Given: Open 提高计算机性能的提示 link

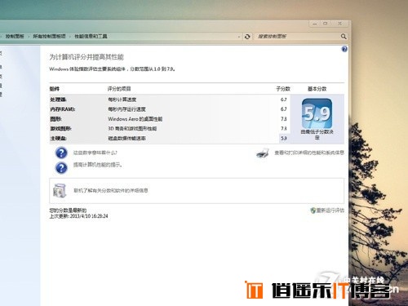Looking at the screenshot, I should tap(97, 165).
